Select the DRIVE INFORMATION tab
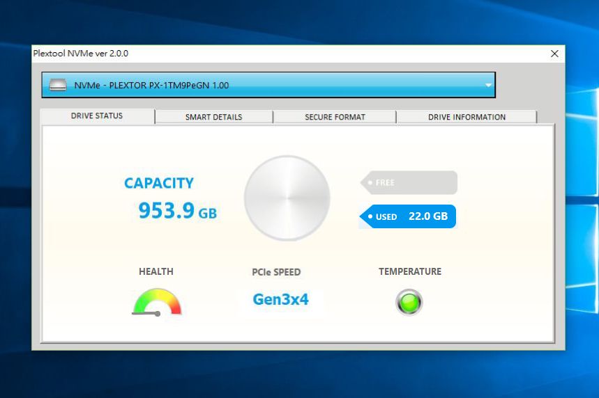Viewport: 599px width, 398px height. pyautogui.click(x=467, y=117)
